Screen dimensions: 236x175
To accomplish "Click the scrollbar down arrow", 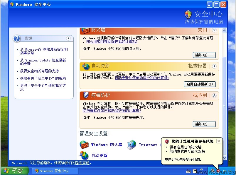I will coord(224,158).
